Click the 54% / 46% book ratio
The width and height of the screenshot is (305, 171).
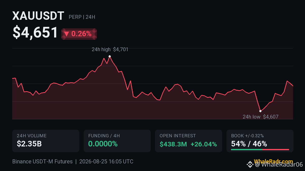coord(249,144)
